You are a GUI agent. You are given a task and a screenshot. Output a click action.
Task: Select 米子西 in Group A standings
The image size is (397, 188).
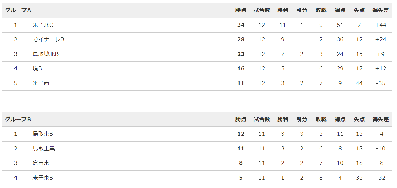(41, 83)
